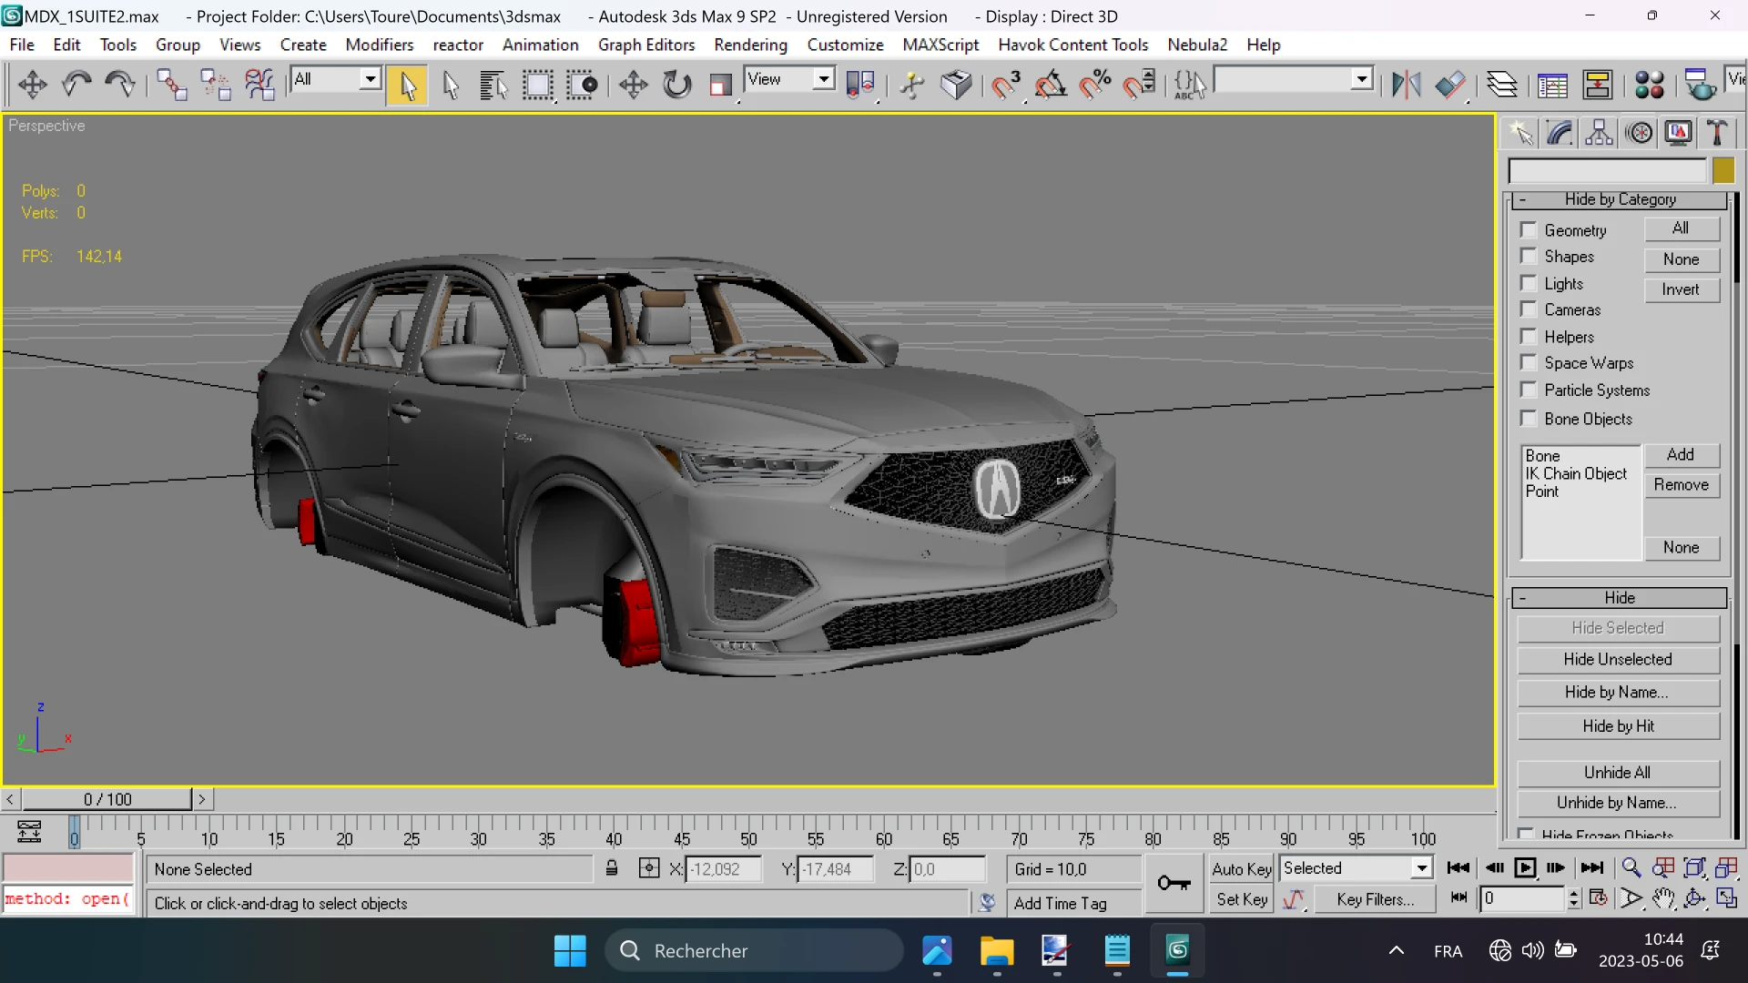Check the Bone Objects checkbox
This screenshot has width=1748, height=983.
[x=1529, y=419]
